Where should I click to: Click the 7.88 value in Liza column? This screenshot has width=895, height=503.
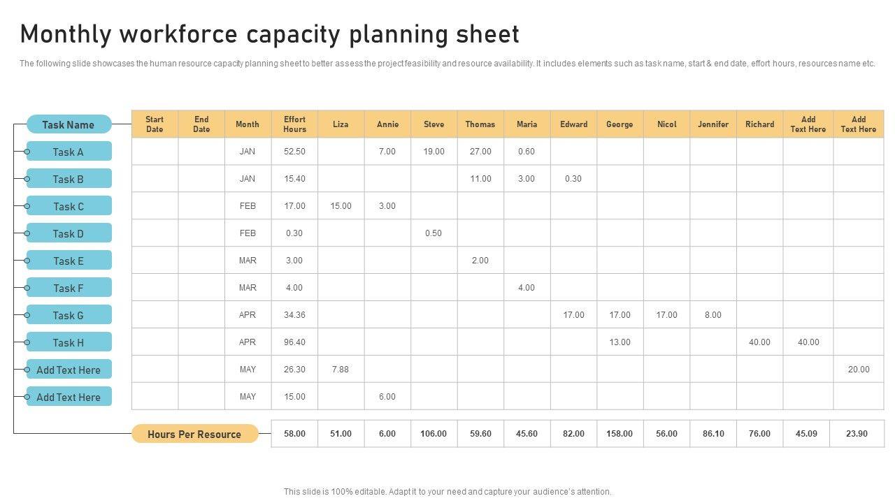tap(341, 370)
